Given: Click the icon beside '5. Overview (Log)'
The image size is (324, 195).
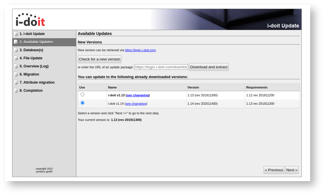Looking at the screenshot, I should coord(16,66).
